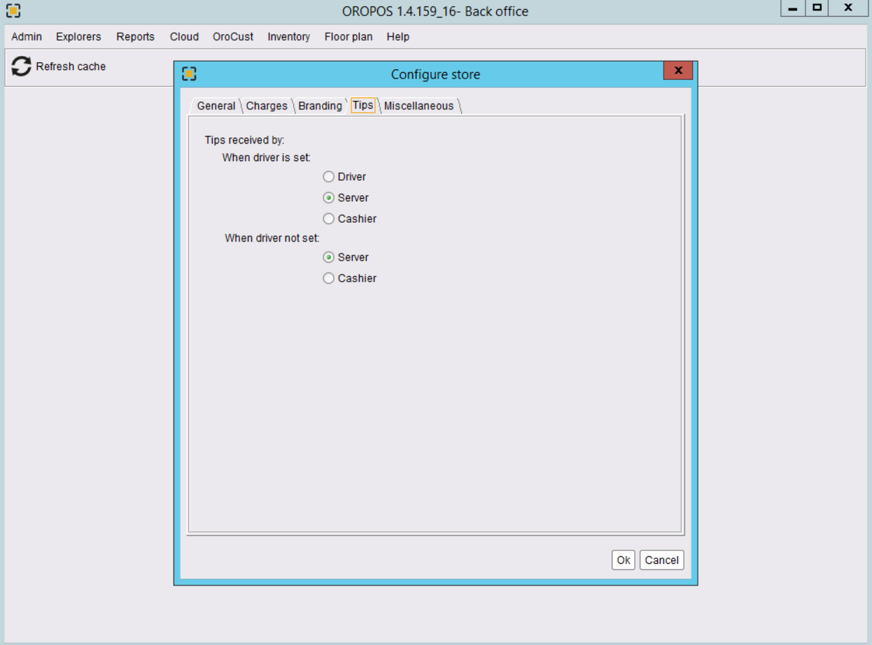The height and width of the screenshot is (645, 872).
Task: Click the OROPOS 1.4.159_16 title text
Action: (435, 11)
